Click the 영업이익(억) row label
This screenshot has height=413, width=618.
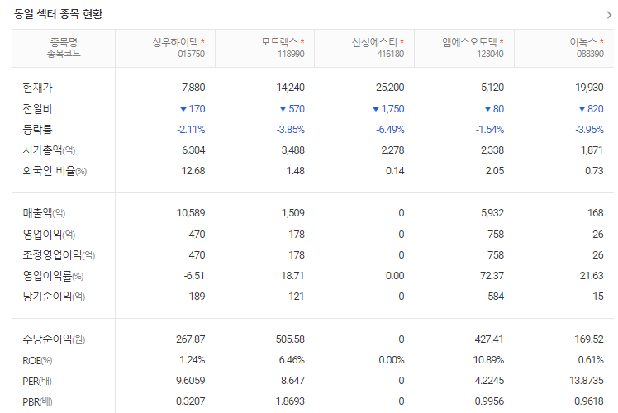click(x=49, y=235)
